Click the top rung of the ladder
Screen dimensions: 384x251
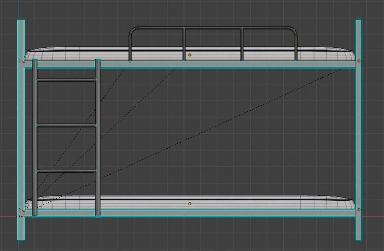point(66,80)
